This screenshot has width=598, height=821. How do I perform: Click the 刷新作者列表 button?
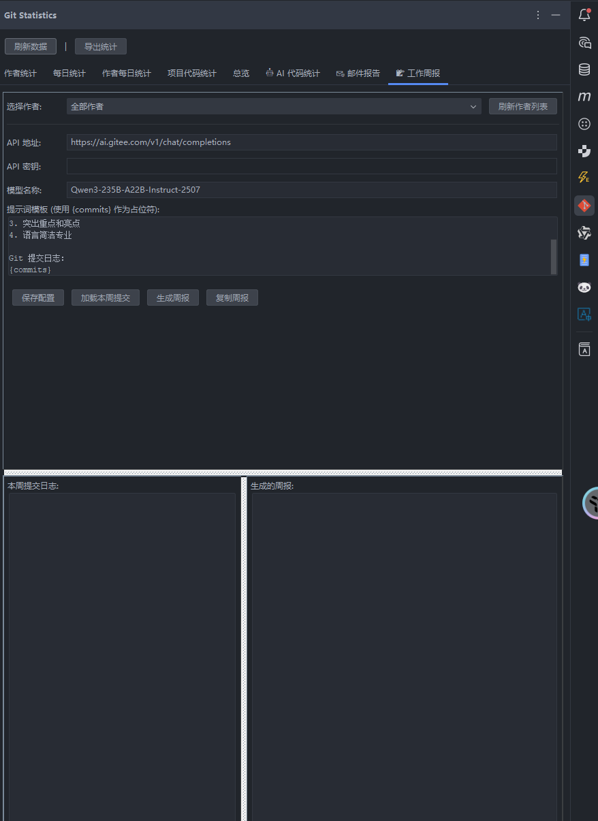tap(523, 106)
